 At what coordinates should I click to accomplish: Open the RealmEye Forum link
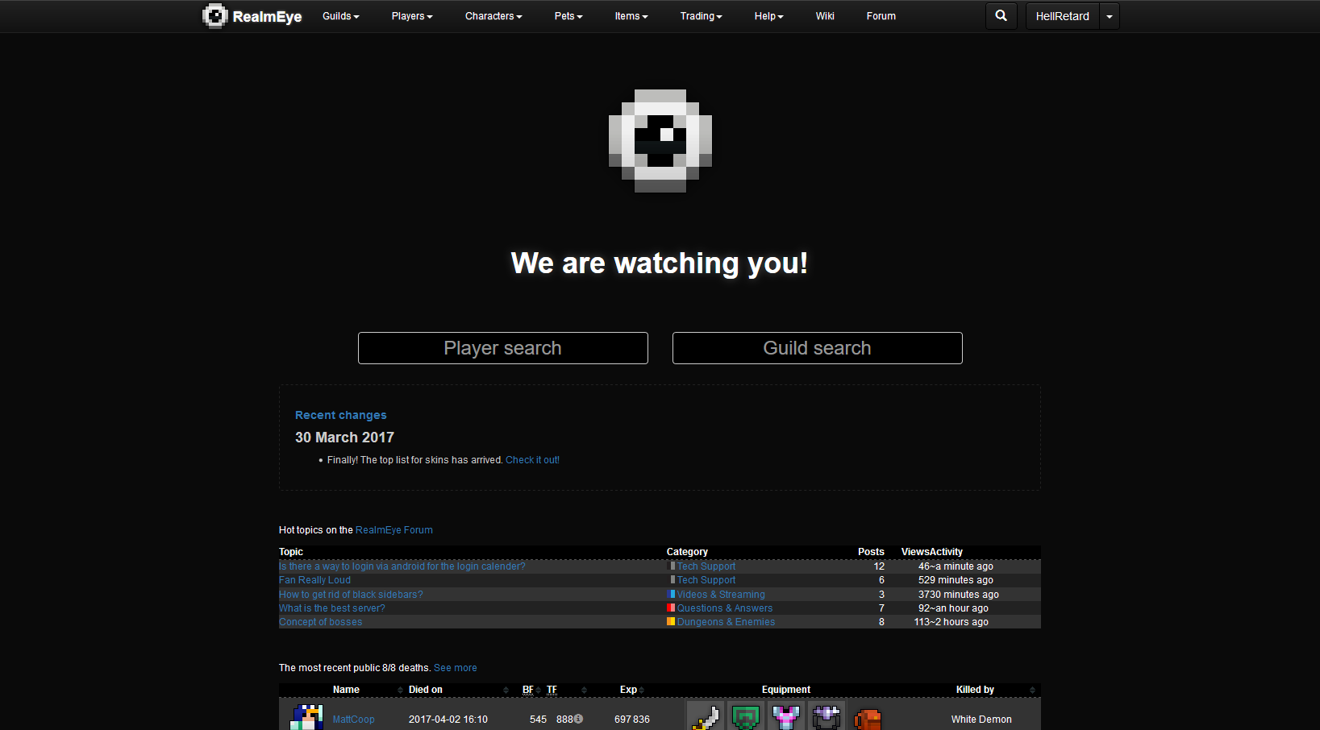(394, 530)
